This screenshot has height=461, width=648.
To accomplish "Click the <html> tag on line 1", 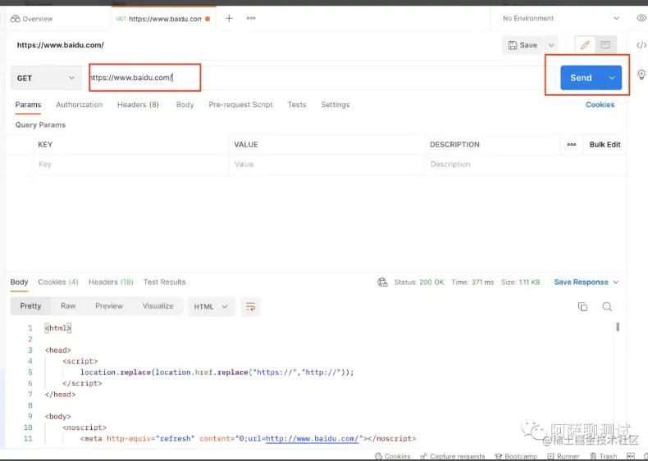I will [58, 328].
